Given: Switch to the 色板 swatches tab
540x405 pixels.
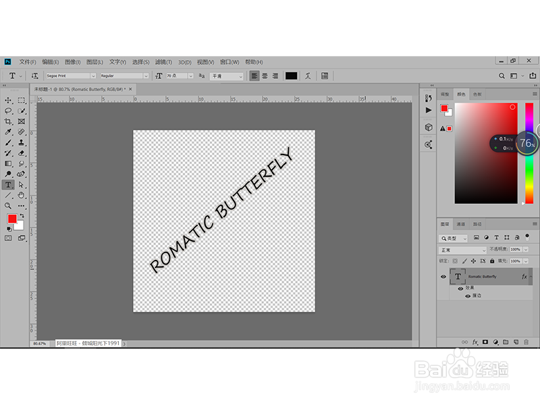Looking at the screenshot, I should tap(477, 94).
